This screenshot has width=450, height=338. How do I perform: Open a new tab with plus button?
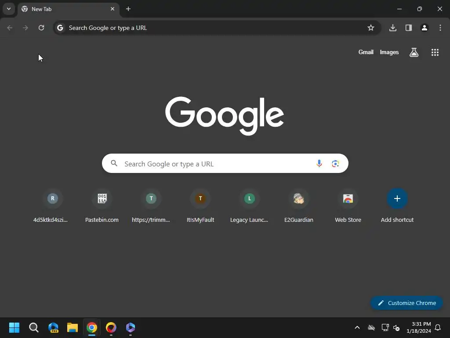[128, 9]
